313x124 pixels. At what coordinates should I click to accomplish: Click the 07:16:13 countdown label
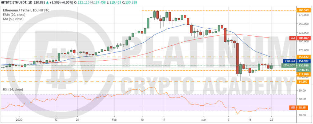[303, 70]
